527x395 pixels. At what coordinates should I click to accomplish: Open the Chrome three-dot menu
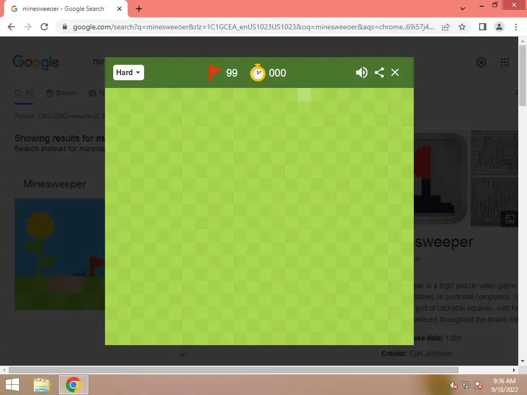click(x=516, y=27)
